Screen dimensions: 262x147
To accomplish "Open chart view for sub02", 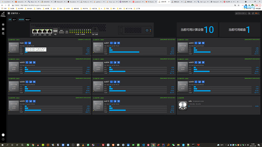I will [199, 43].
